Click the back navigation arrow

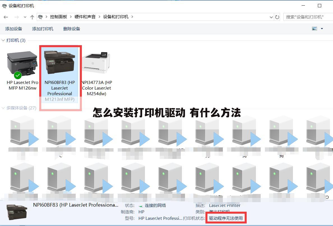(6, 17)
